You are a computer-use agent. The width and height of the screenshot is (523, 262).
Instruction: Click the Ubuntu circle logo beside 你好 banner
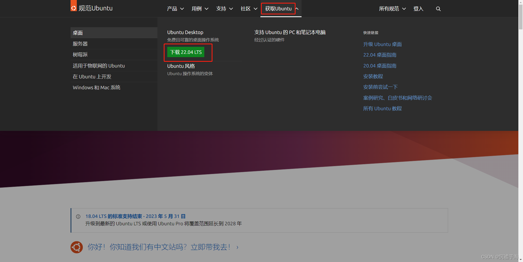tap(77, 247)
